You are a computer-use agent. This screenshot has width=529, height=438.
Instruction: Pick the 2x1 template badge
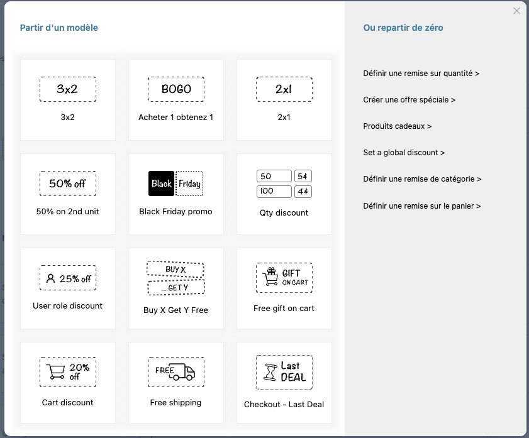click(284, 89)
